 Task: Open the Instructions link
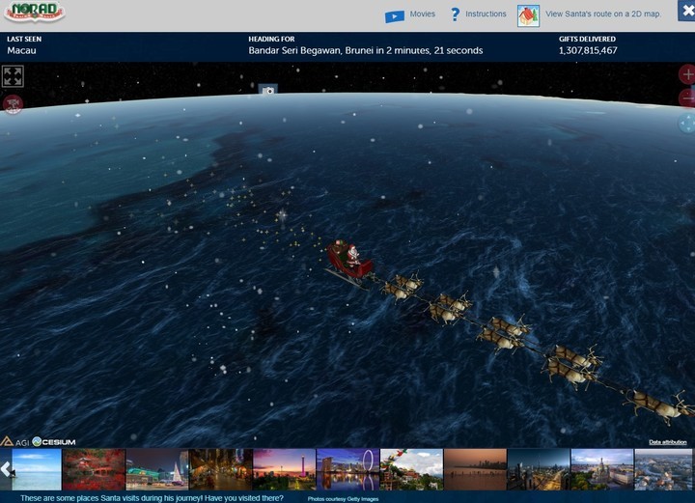point(486,14)
